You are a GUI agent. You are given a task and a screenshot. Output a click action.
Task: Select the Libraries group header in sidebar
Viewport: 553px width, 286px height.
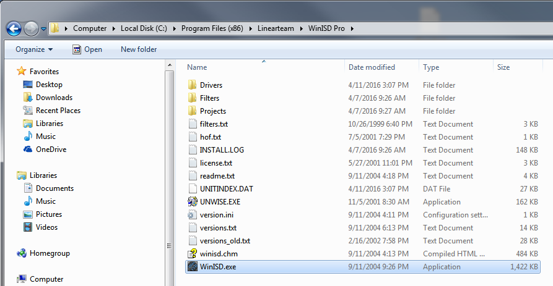click(x=43, y=175)
